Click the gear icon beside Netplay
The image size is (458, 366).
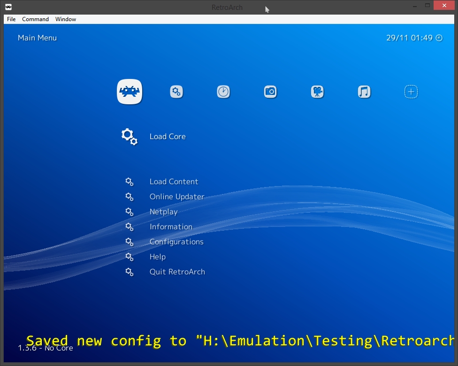[130, 212]
